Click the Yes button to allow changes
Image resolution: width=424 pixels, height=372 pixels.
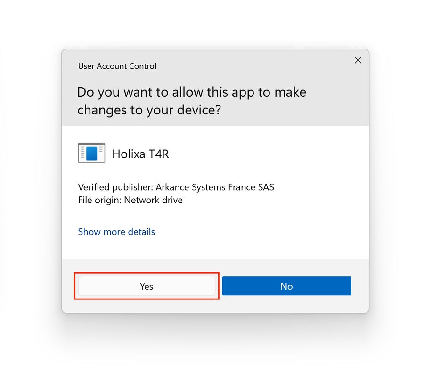coord(147,286)
